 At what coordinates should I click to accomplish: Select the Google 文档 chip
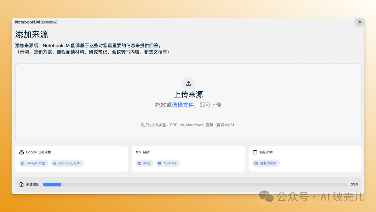[x=33, y=163]
